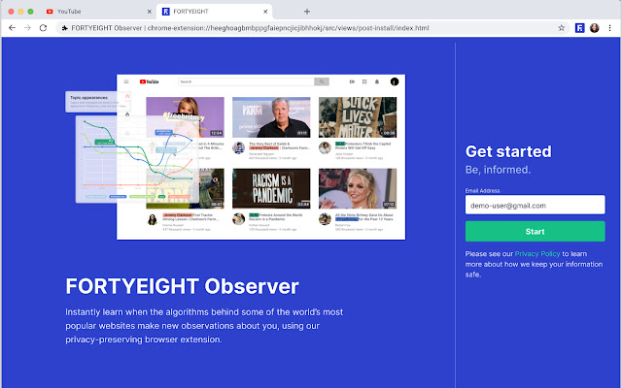This screenshot has height=388, width=622.
Task: Reload the page with the refresh icon
Action: point(43,28)
